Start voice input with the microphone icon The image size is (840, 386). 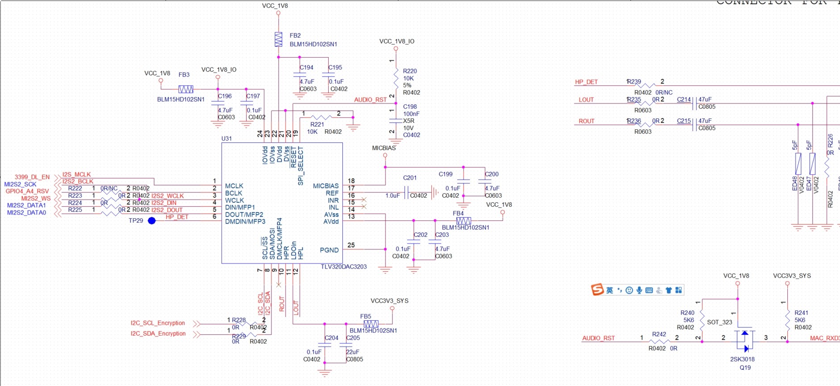(x=639, y=290)
